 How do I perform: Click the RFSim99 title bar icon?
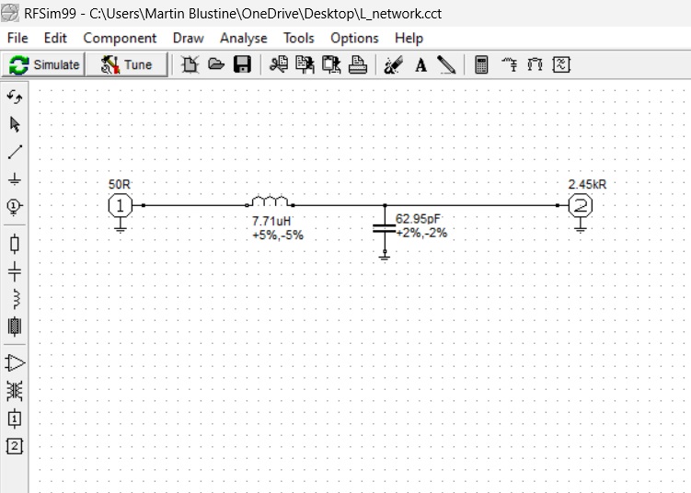coord(10,13)
